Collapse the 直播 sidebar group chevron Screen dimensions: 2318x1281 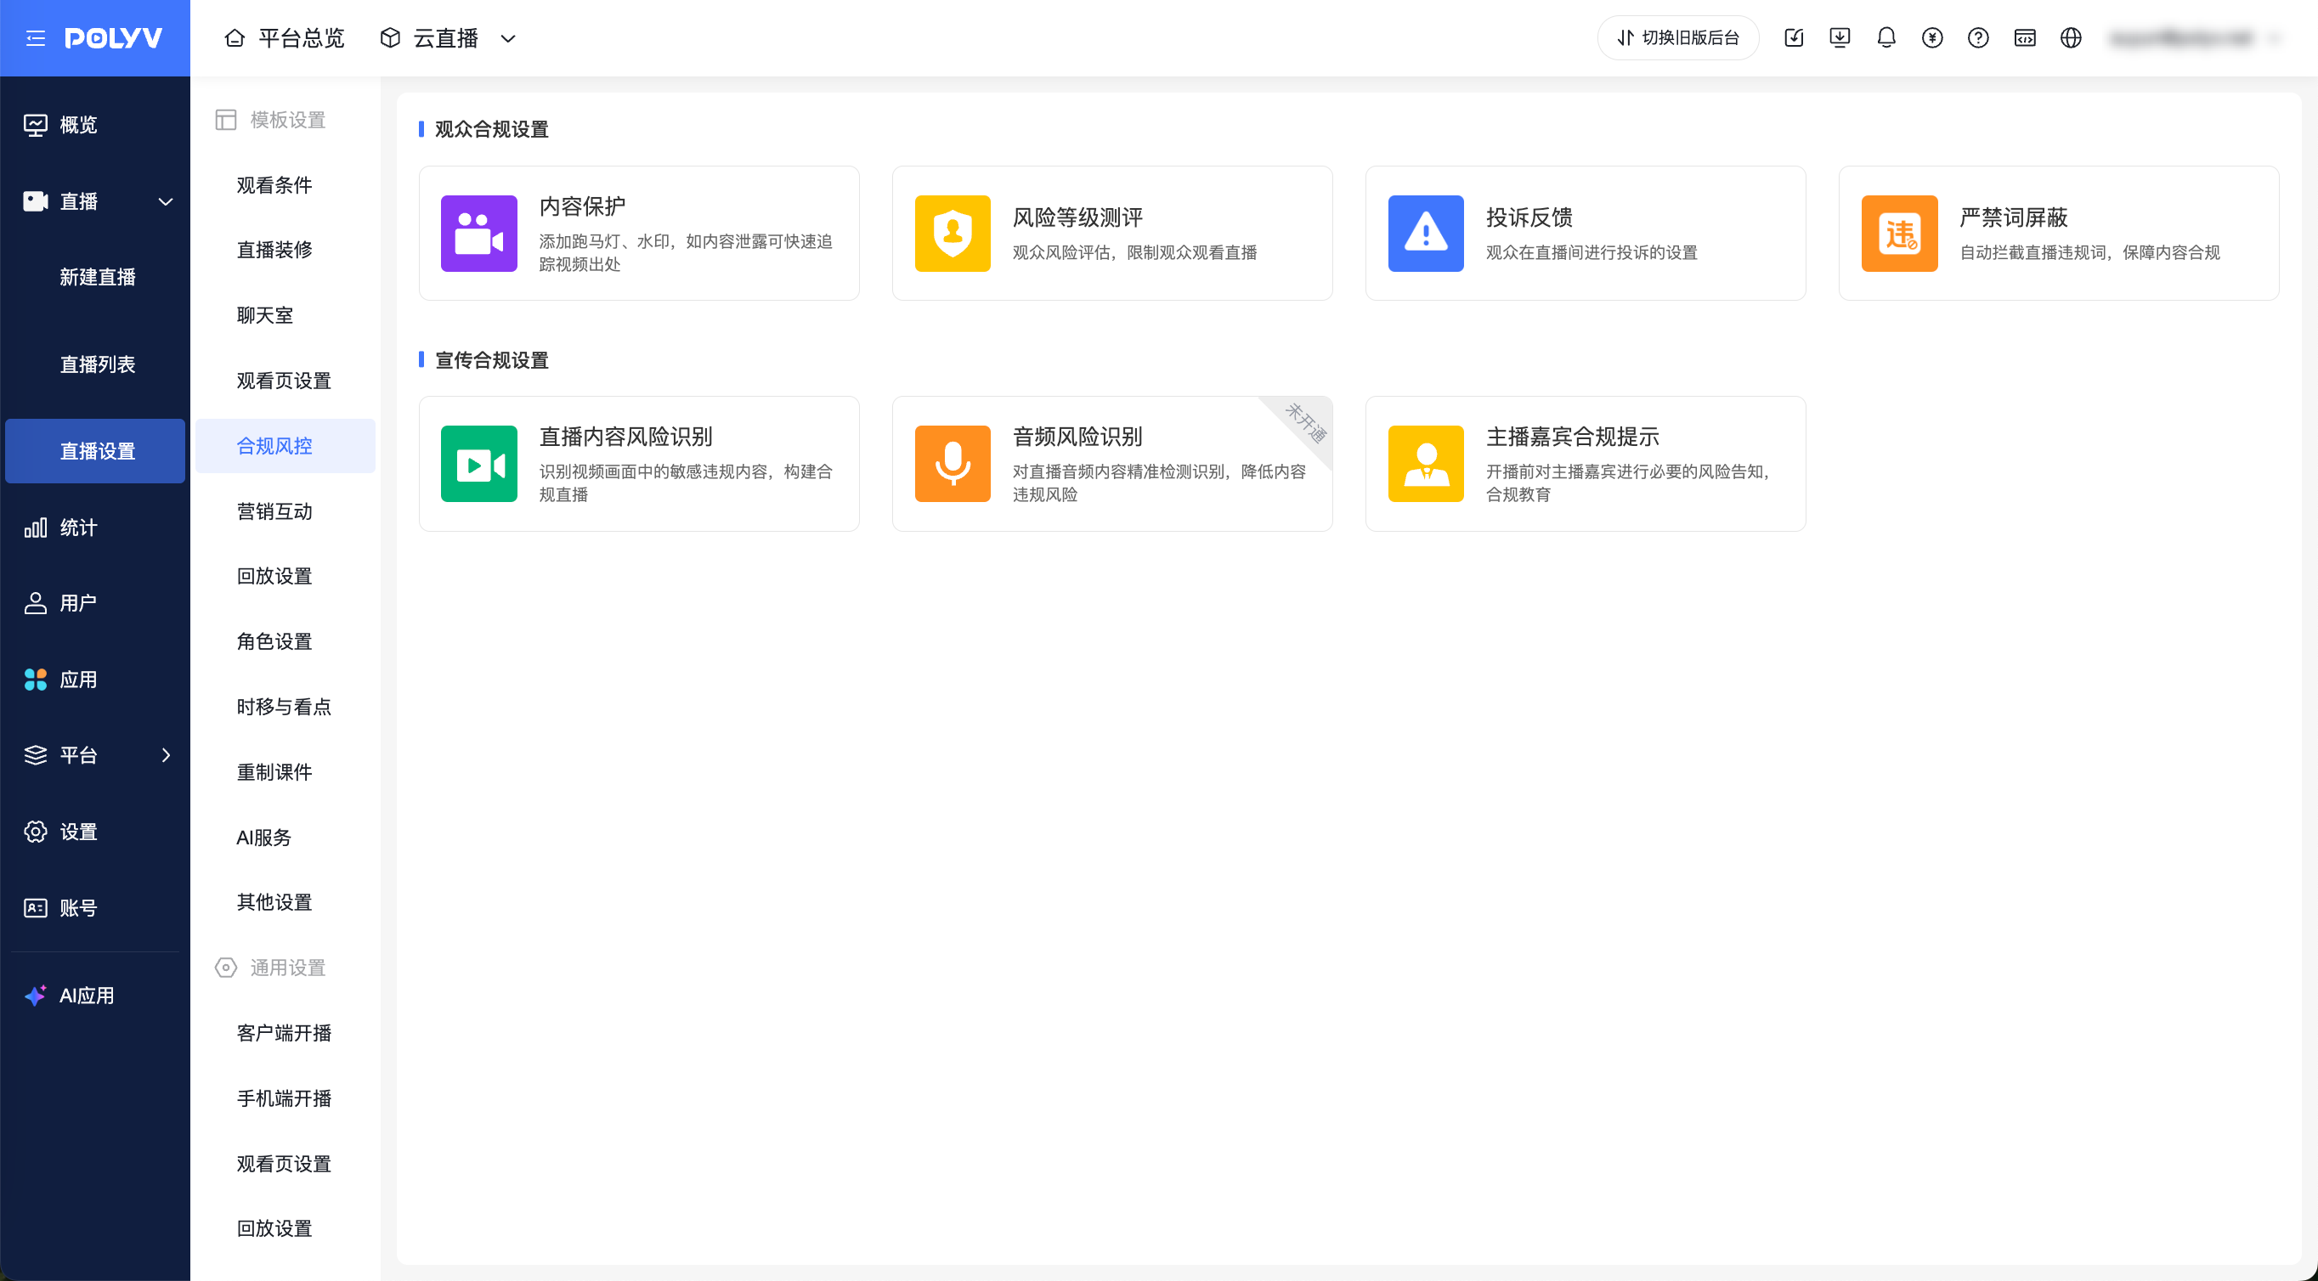(166, 201)
